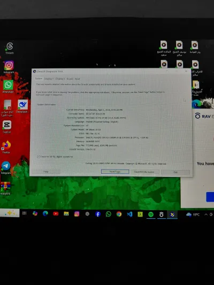Close the DirectX Diagnostic Tool window
The height and width of the screenshot is (285, 214).
pyautogui.click(x=186, y=72)
